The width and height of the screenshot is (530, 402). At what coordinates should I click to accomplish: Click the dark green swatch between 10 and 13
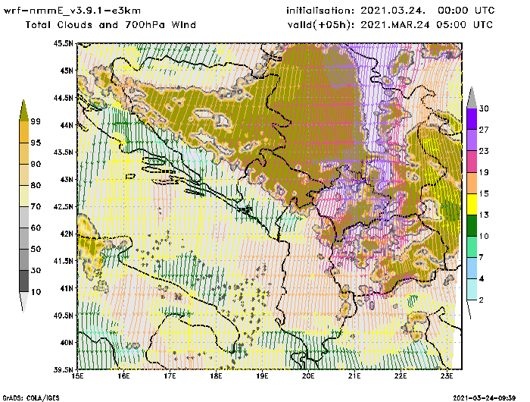pos(472,225)
